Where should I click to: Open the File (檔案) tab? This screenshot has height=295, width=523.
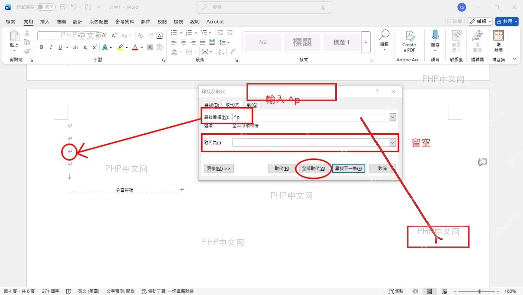pos(11,22)
